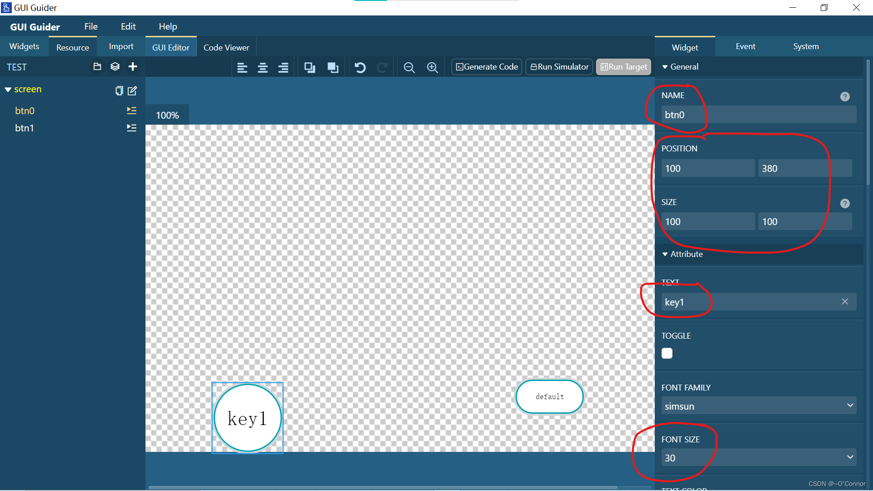This screenshot has width=873, height=491.
Task: Click the Generate Code button
Action: 487,67
